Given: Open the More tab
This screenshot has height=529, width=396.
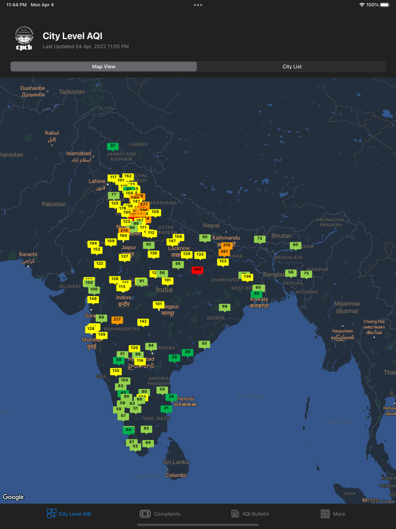Looking at the screenshot, I should coord(333,514).
